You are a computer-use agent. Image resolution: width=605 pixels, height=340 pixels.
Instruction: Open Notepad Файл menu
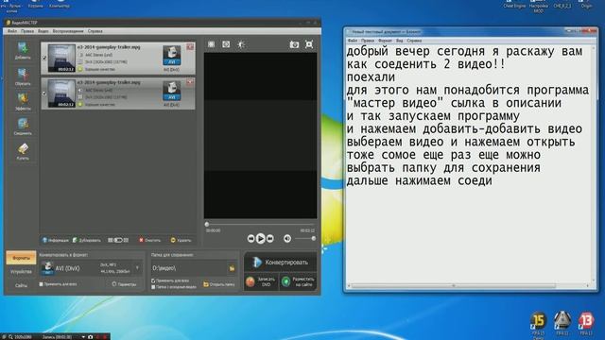(353, 41)
